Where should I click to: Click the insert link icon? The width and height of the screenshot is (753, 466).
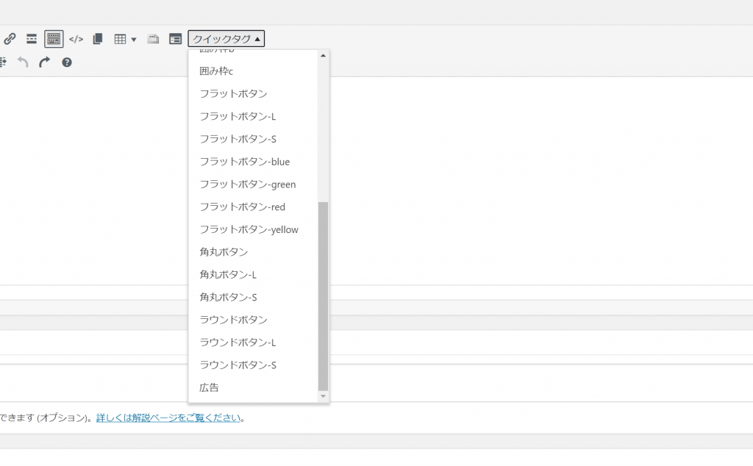coord(10,38)
